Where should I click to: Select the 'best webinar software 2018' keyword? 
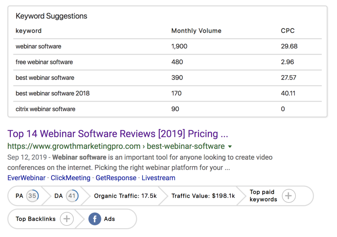coord(52,94)
